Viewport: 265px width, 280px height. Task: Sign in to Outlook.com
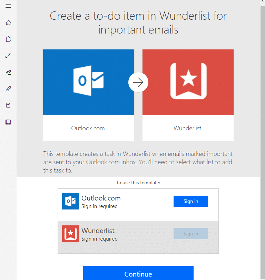point(191,201)
